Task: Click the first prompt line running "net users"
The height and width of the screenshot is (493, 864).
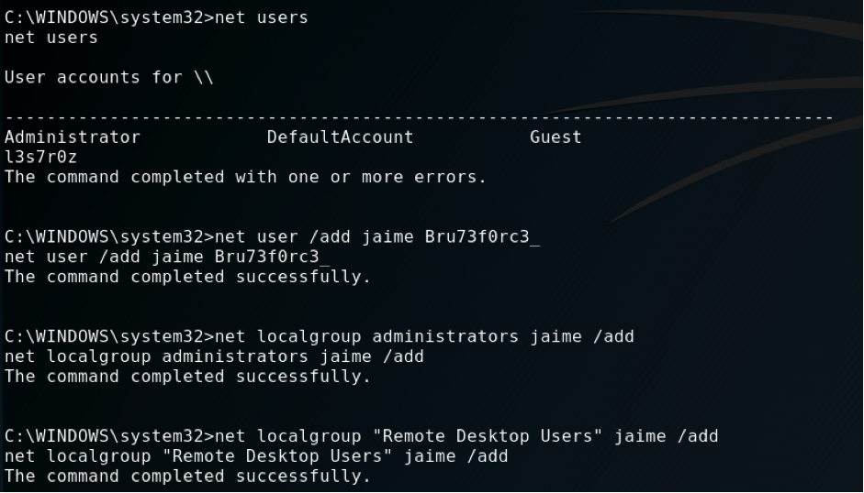Action: click(156, 17)
